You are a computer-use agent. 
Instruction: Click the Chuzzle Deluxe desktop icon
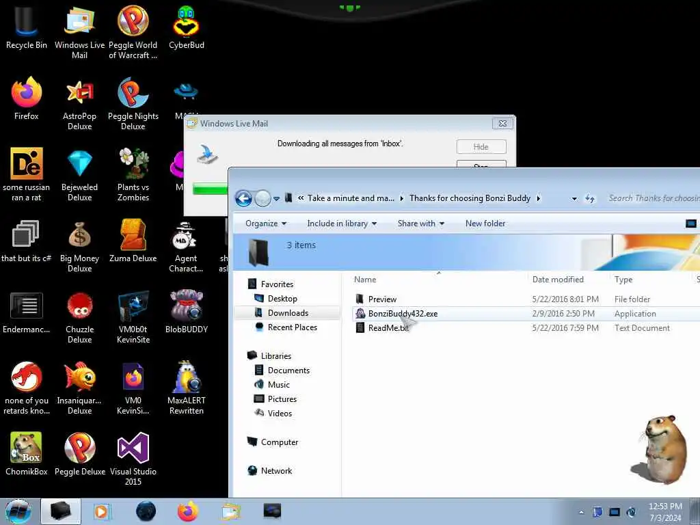click(79, 317)
